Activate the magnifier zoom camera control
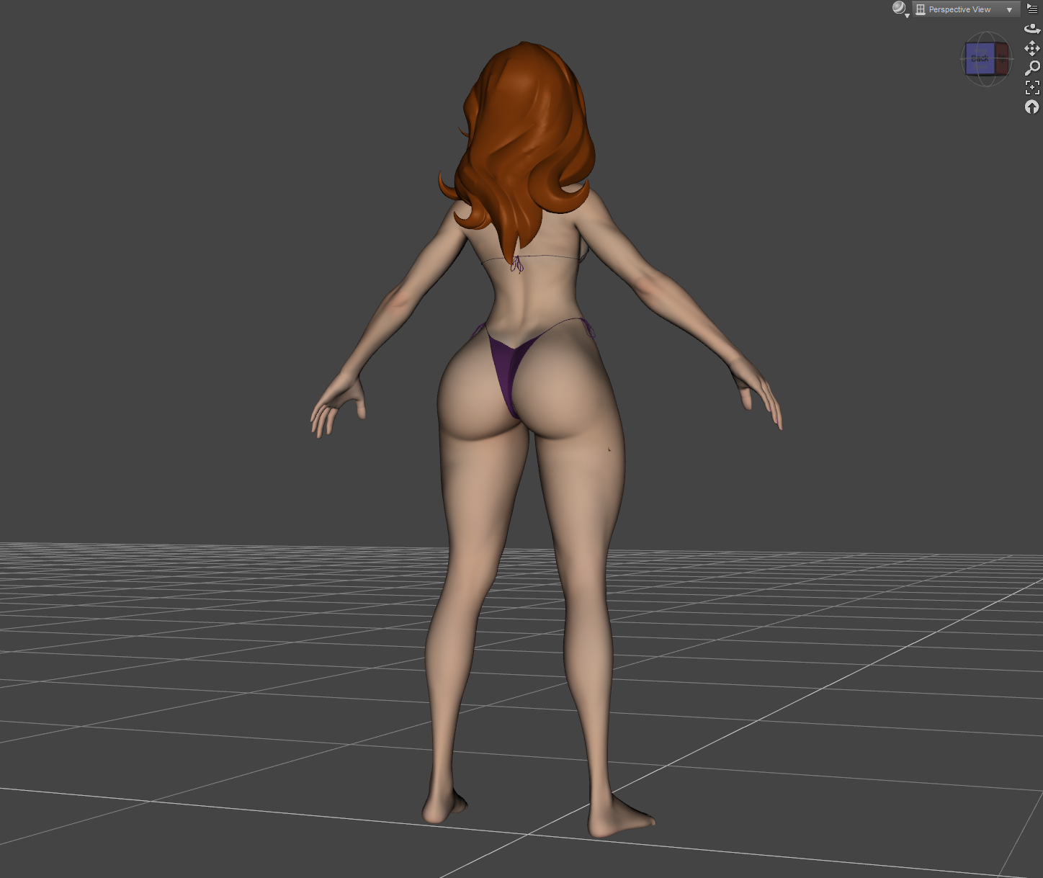 click(x=1032, y=68)
